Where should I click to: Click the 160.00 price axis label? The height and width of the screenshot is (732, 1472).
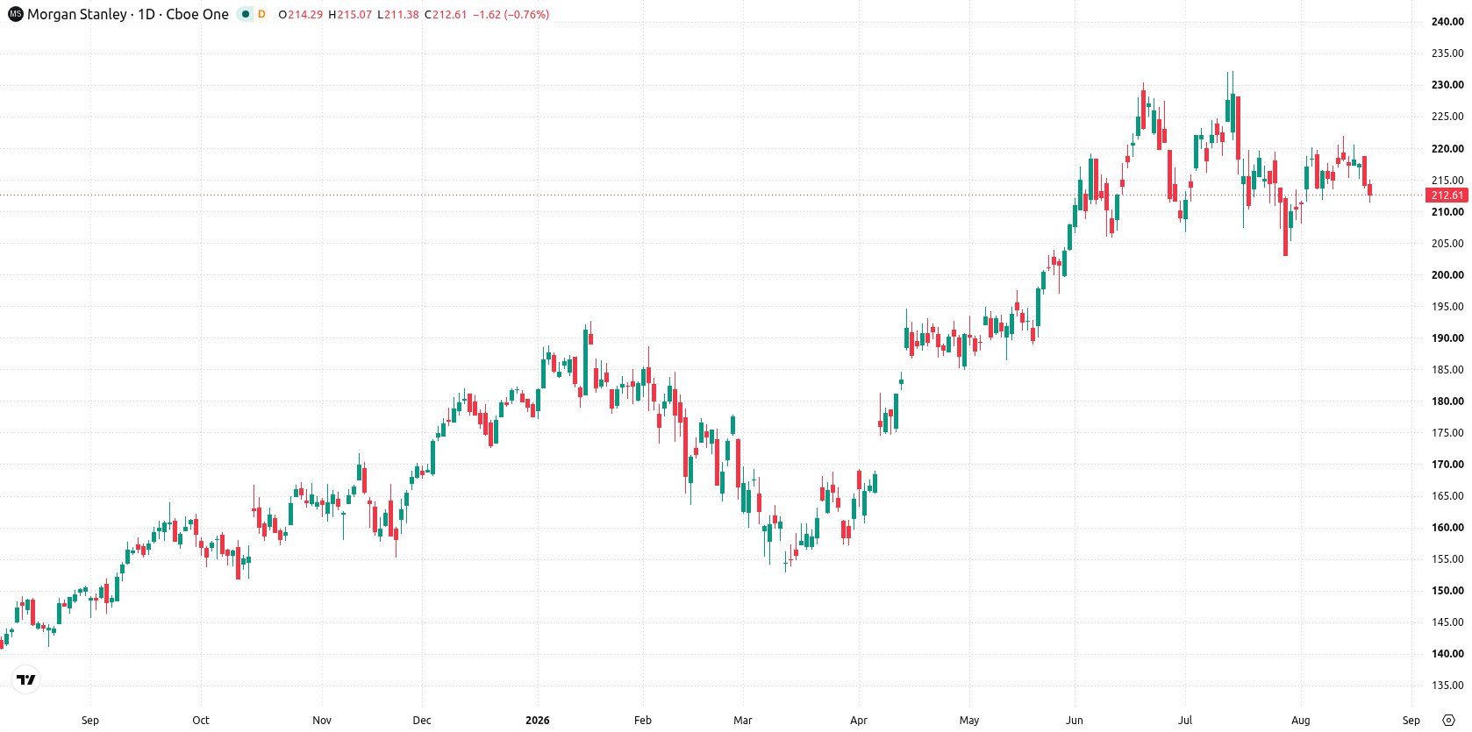(x=1447, y=528)
